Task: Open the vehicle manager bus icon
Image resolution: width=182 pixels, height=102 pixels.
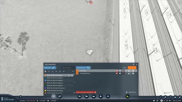Action: 60,96
